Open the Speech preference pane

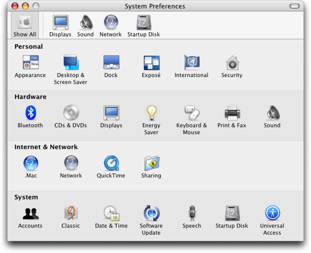click(192, 217)
